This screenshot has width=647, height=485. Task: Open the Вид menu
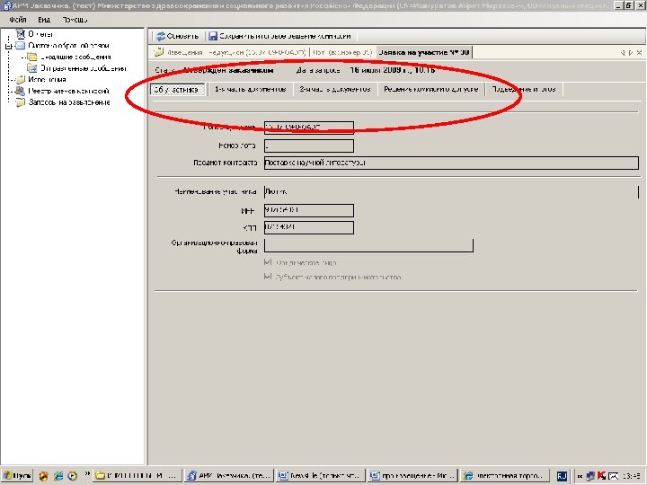[44, 20]
